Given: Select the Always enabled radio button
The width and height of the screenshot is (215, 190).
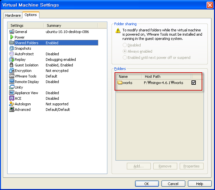Looking at the screenshot, I should point(125,51).
